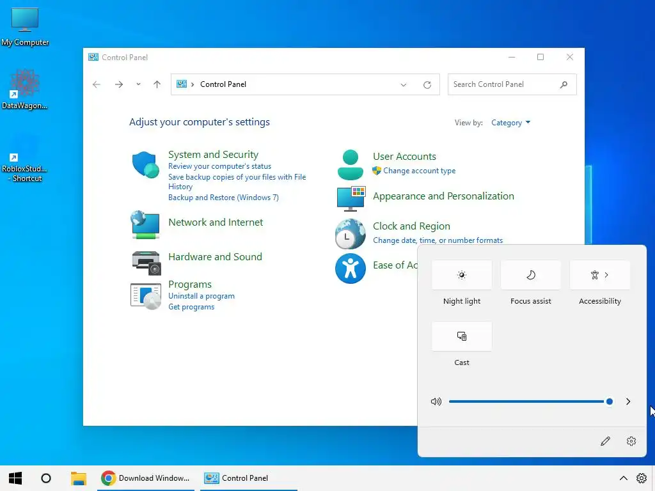The height and width of the screenshot is (491, 655).
Task: Open the recent locations dropdown arrow
Action: click(x=138, y=84)
